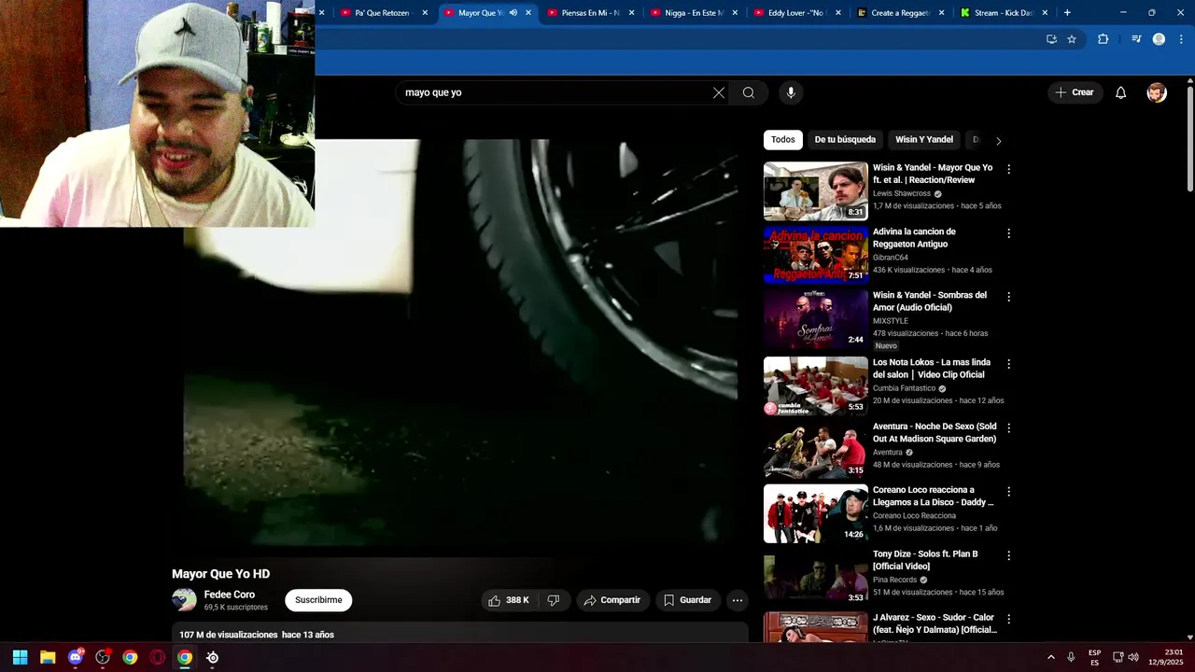
Task: Open language ESP ES input switcher
Action: pos(1094,657)
